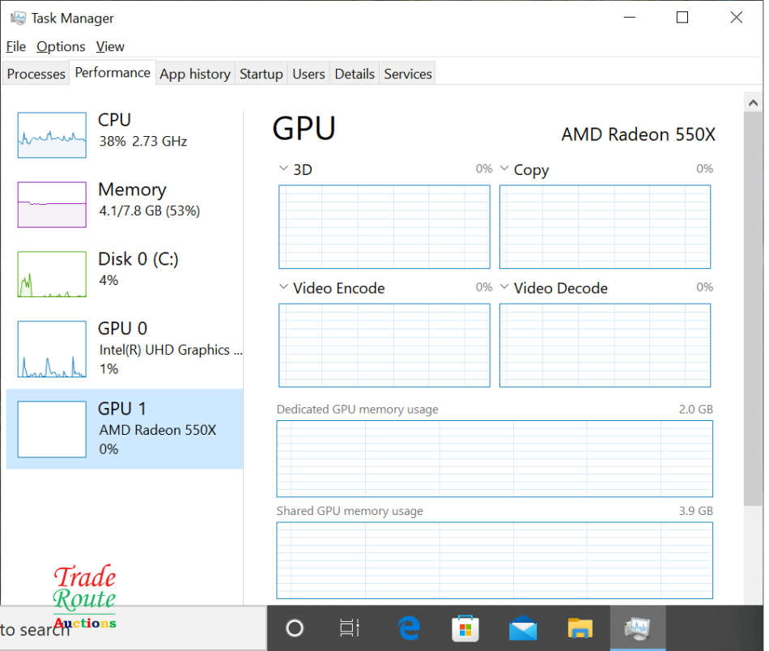Open File Explorer from the taskbar

[580, 628]
